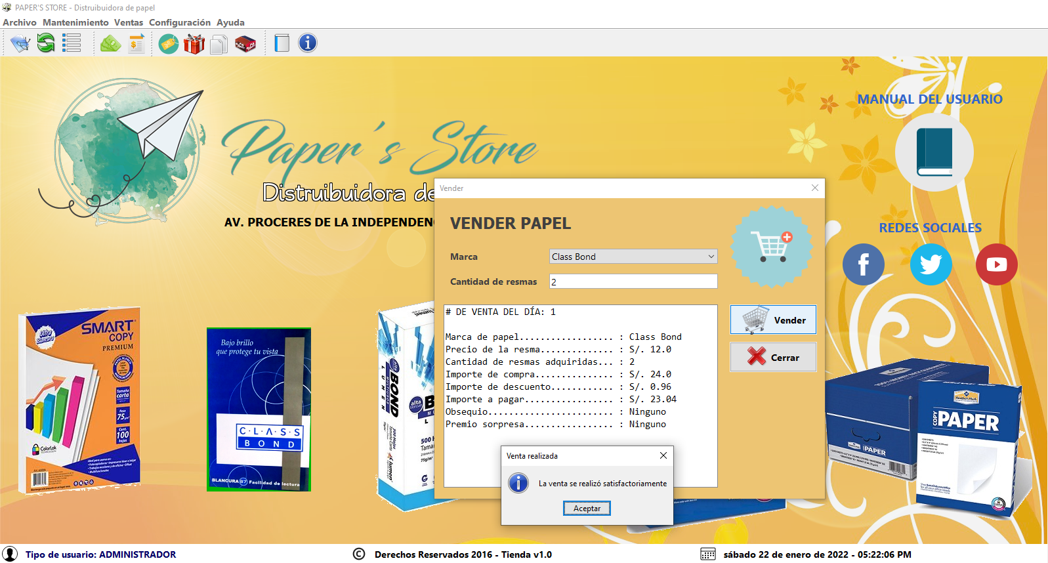Image resolution: width=1048 pixels, height=563 pixels.
Task: Open the Configuración menu
Action: (x=180, y=22)
